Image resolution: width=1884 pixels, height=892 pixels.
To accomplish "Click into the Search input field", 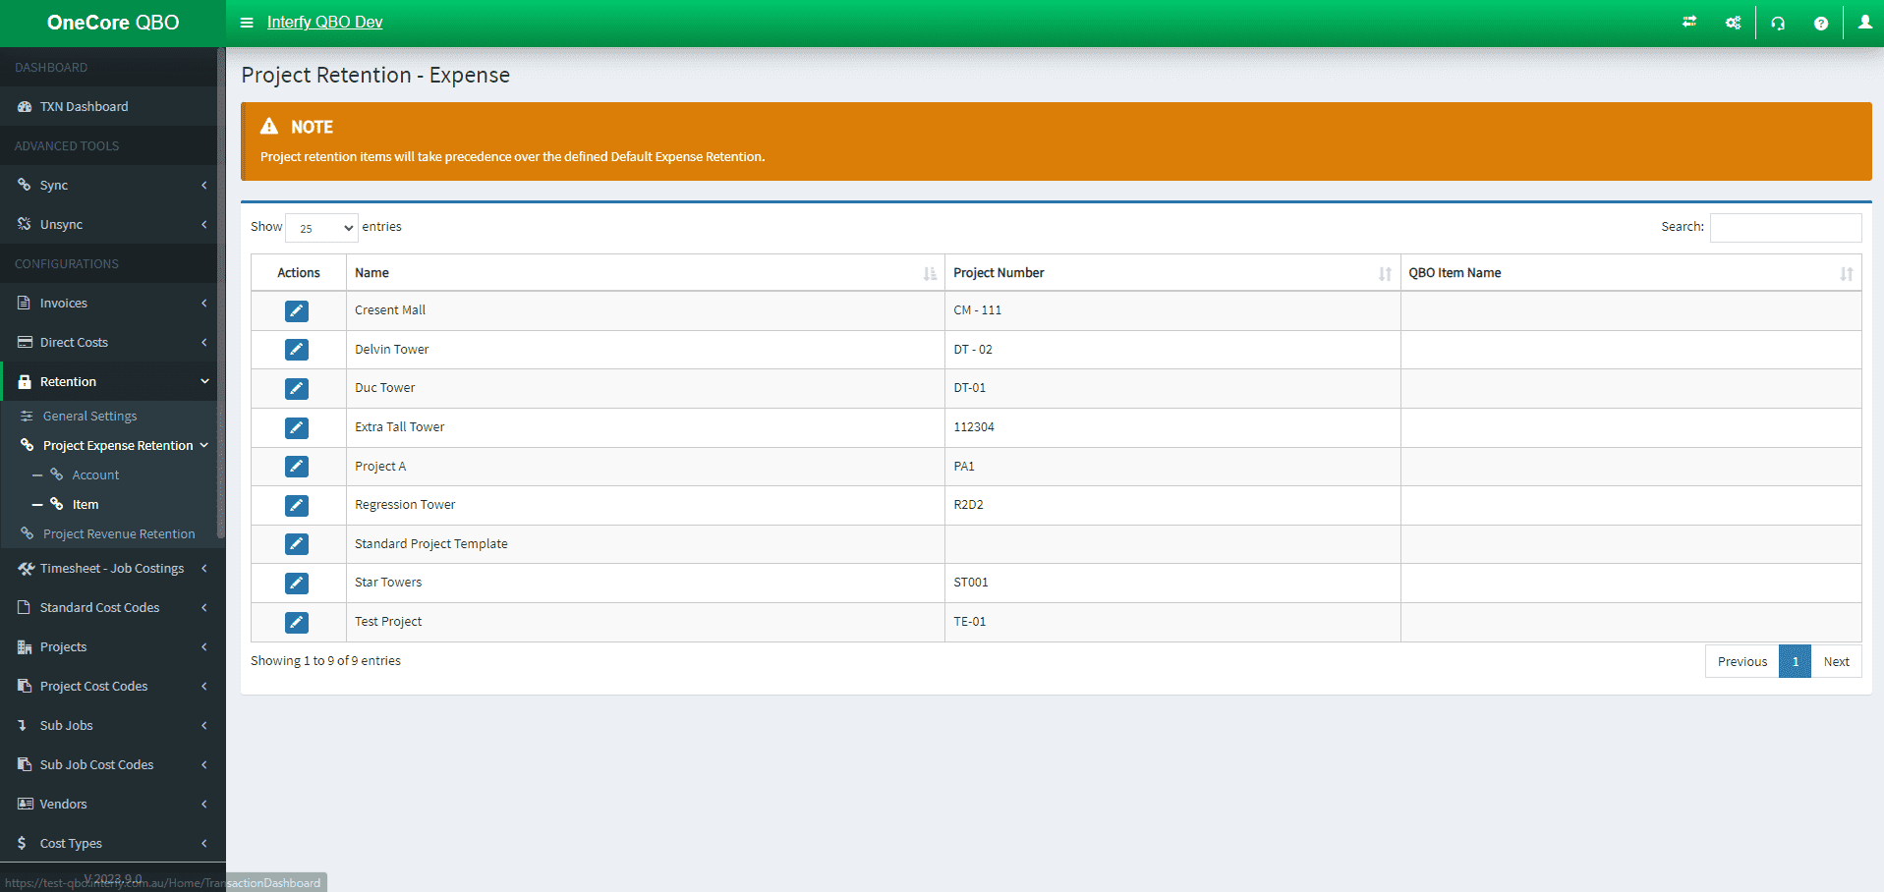I will click(x=1785, y=228).
